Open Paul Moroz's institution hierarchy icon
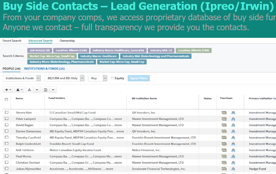The width and height of the screenshot is (276, 174). (x=233, y=156)
